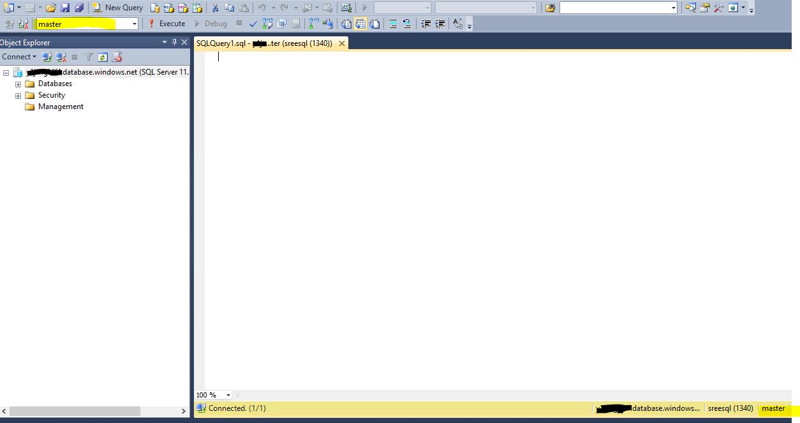800x423 pixels.
Task: Click the Comment out selected lines icon
Action: pyautogui.click(x=392, y=24)
